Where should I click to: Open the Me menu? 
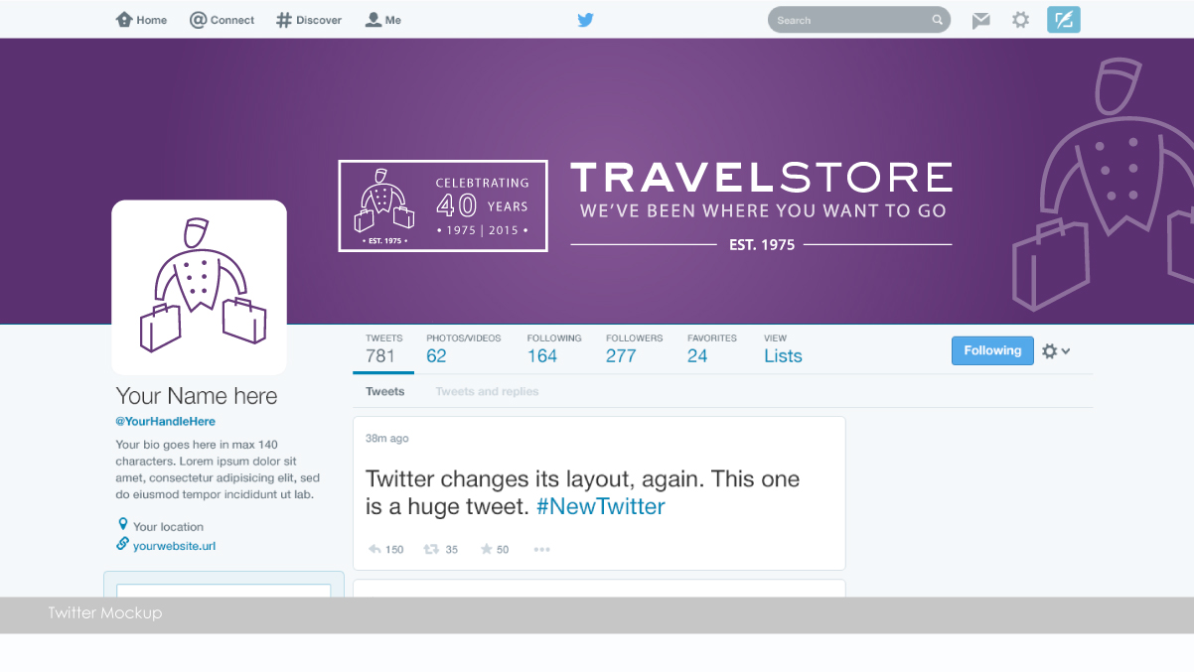click(383, 20)
